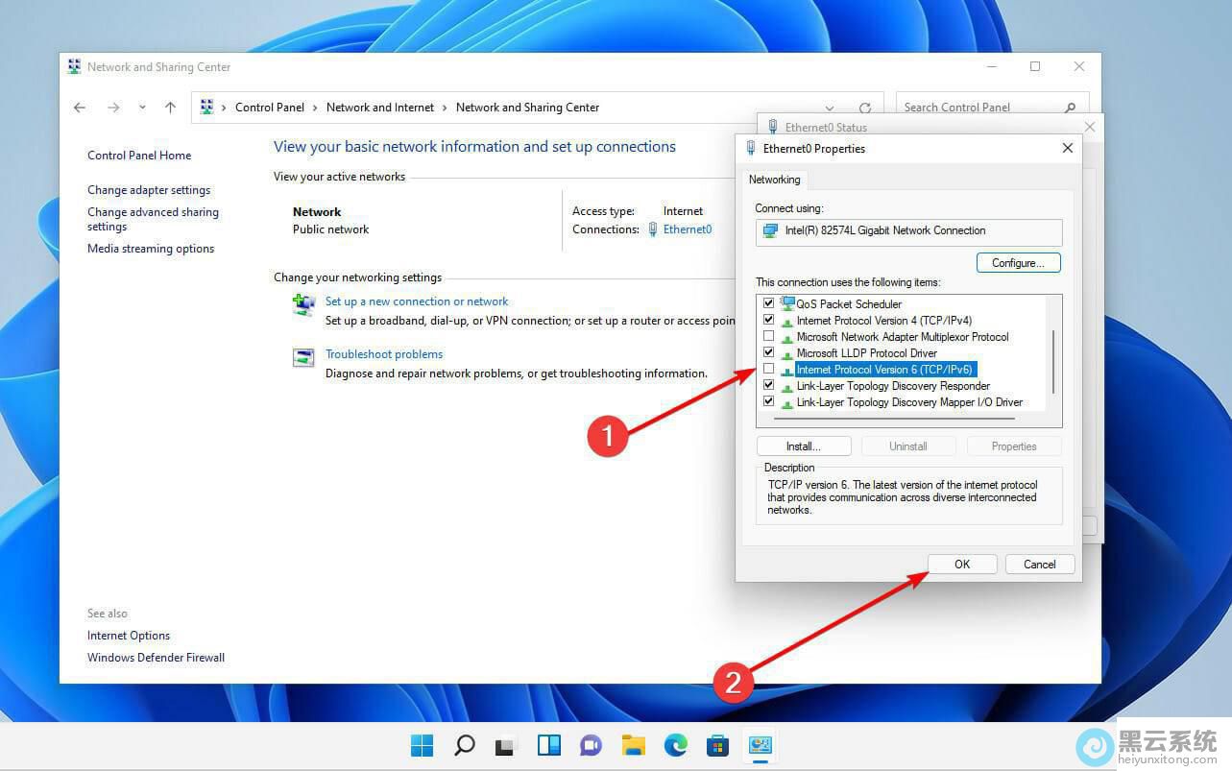Click the Configure button for the adapter
This screenshot has width=1232, height=771.
pos(1018,262)
